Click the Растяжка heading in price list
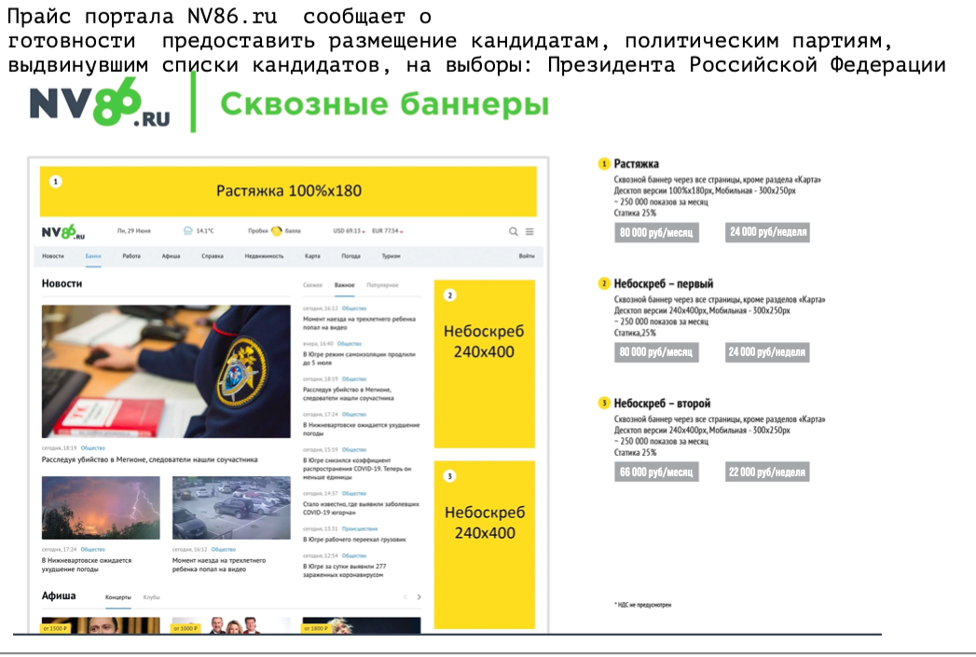The image size is (976, 657). tap(636, 164)
